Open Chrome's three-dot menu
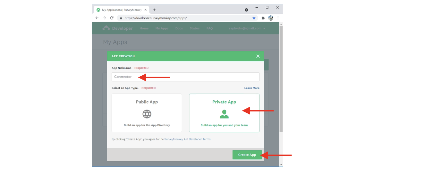The height and width of the screenshot is (175, 424). click(278, 18)
